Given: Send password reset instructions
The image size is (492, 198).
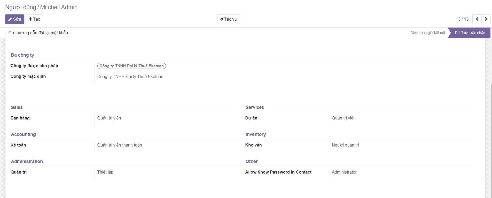Looking at the screenshot, I should [x=38, y=33].
